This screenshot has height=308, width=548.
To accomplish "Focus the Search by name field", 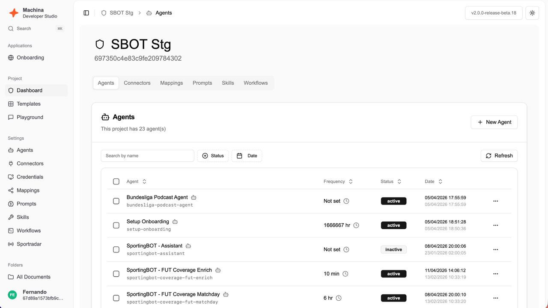I will [x=147, y=156].
